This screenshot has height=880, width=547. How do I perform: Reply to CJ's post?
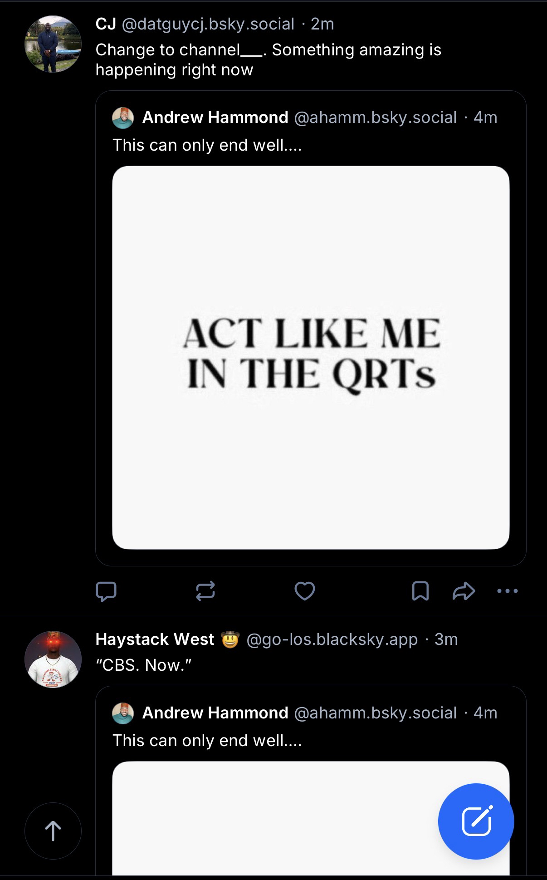point(106,591)
